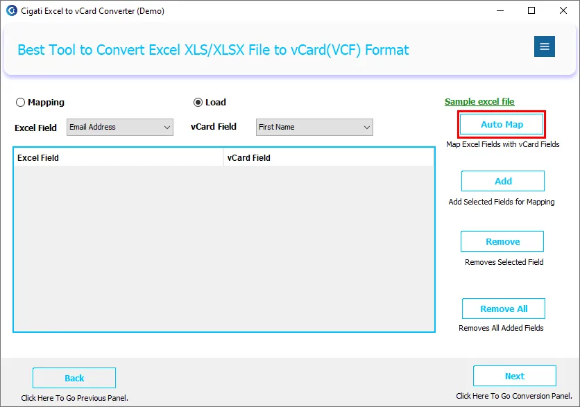Open the vCard Field dropdown showing First Name
The image size is (580, 407).
click(x=314, y=127)
